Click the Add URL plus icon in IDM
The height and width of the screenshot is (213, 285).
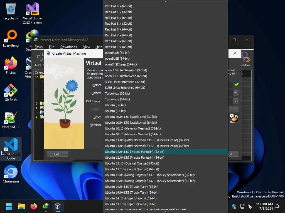40,57
